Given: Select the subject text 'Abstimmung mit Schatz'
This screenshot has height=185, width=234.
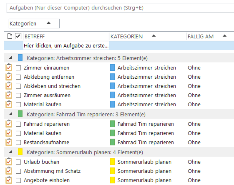Looking at the screenshot, I should click(52, 171).
